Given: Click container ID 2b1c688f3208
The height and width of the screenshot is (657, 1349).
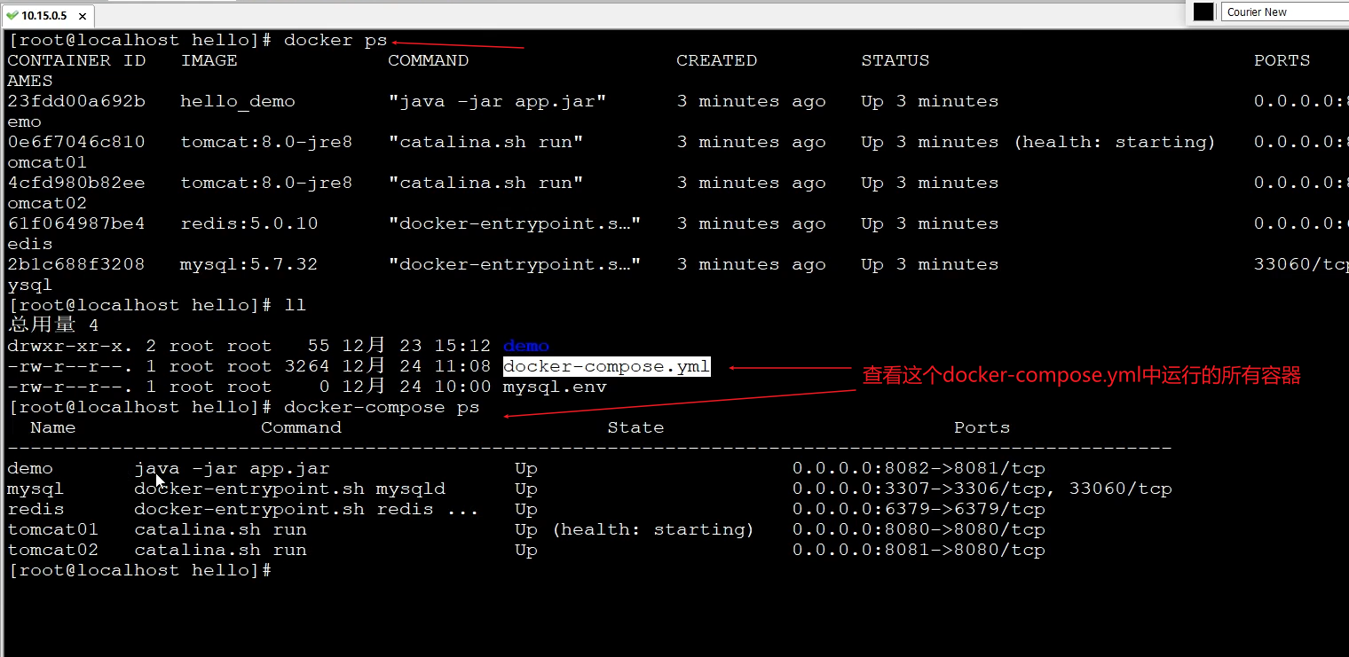Looking at the screenshot, I should (x=76, y=264).
